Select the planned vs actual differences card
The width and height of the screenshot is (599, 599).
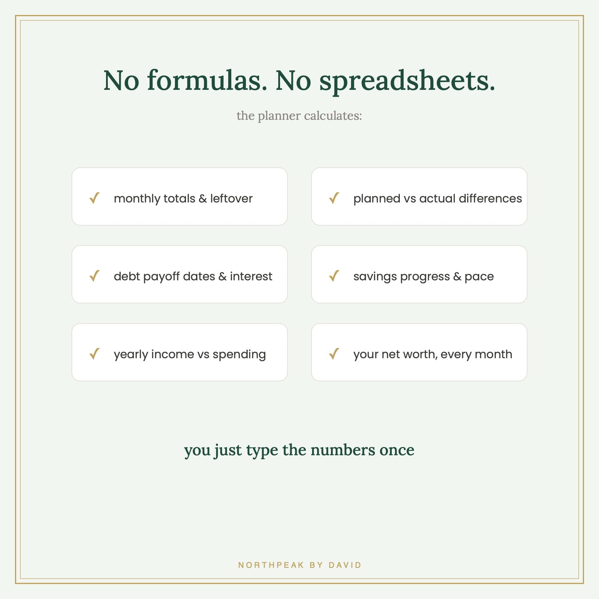pos(419,196)
